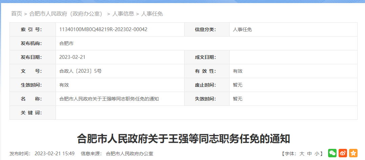Click the 名称 cell notice title
The image size is (365, 160).
pos(109,99)
